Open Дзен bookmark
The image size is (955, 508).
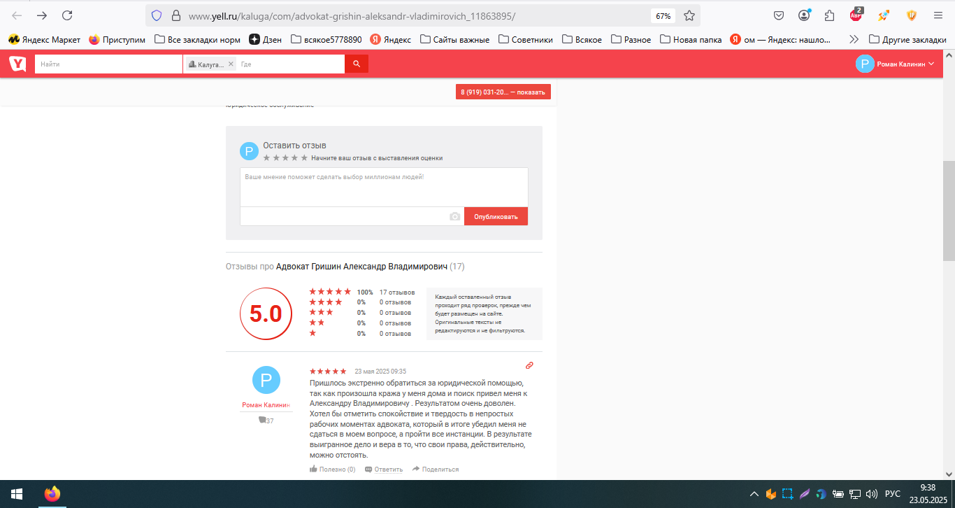coord(266,40)
